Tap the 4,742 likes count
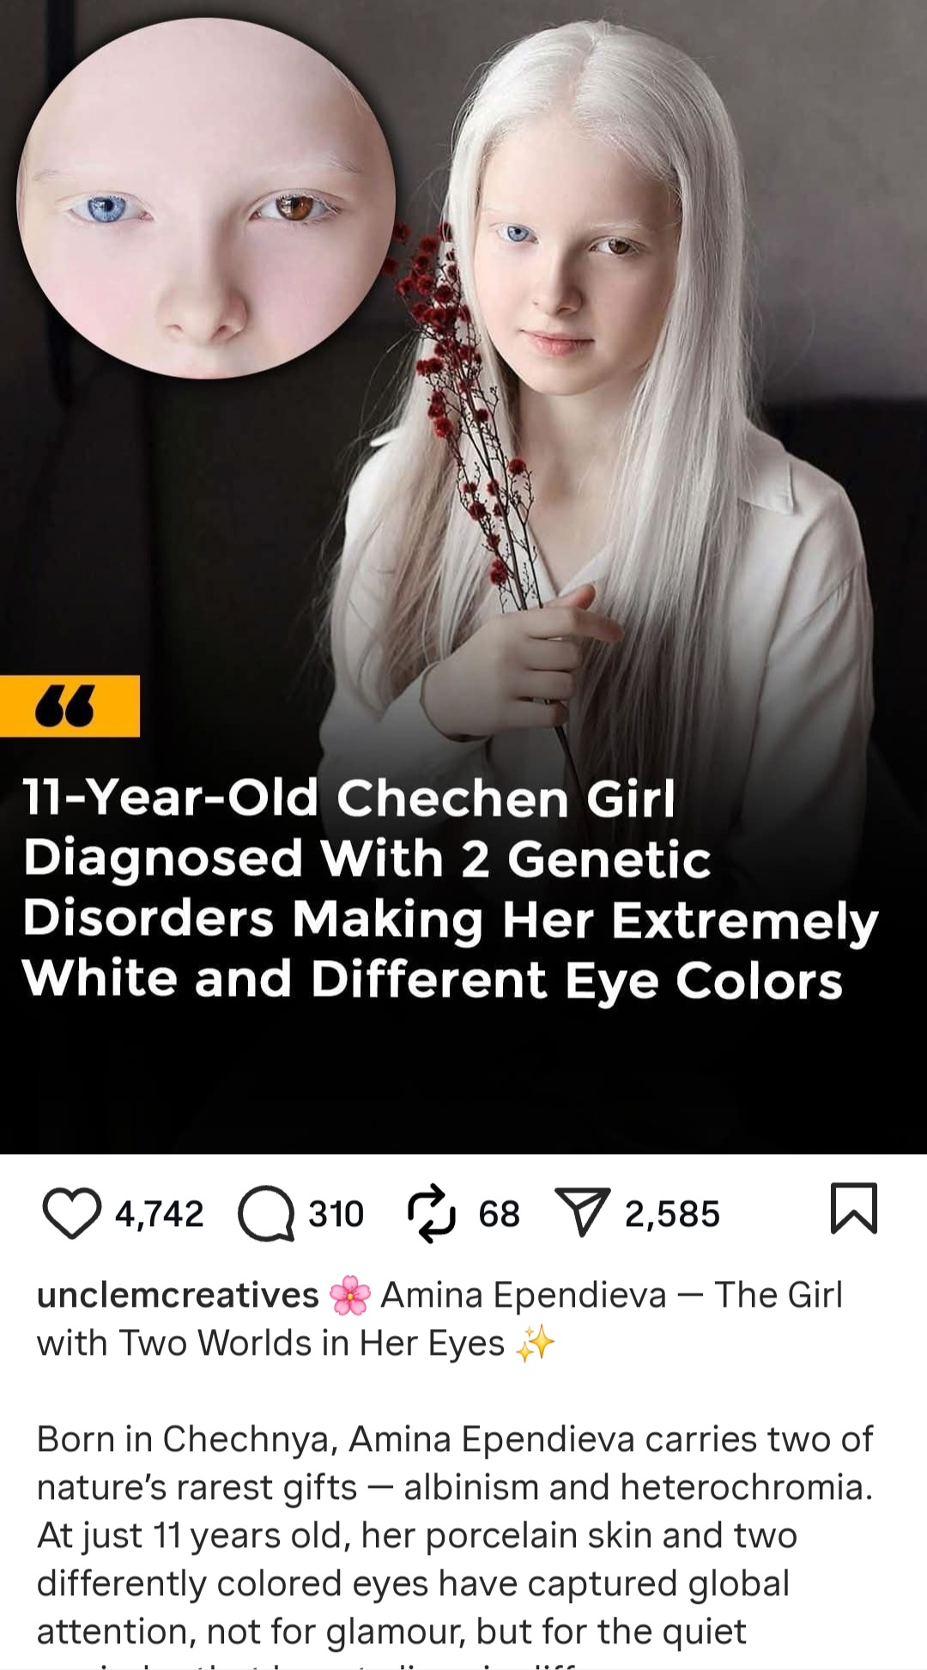This screenshot has width=927, height=1670. tap(160, 1214)
